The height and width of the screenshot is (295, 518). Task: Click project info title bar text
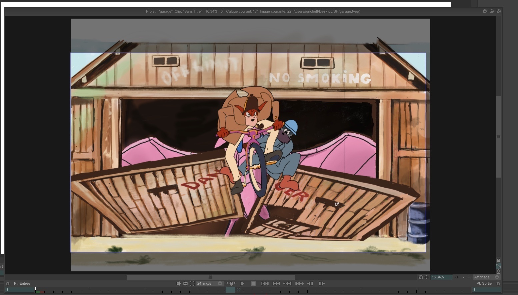click(253, 11)
